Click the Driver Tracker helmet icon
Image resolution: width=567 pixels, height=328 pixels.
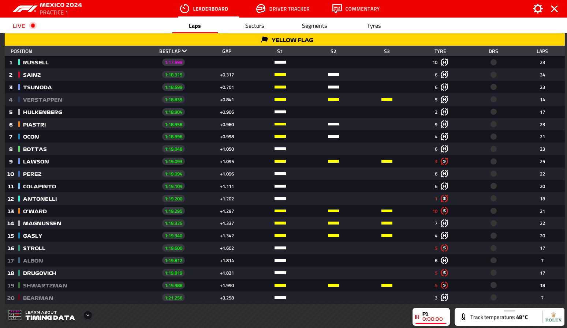point(261,9)
